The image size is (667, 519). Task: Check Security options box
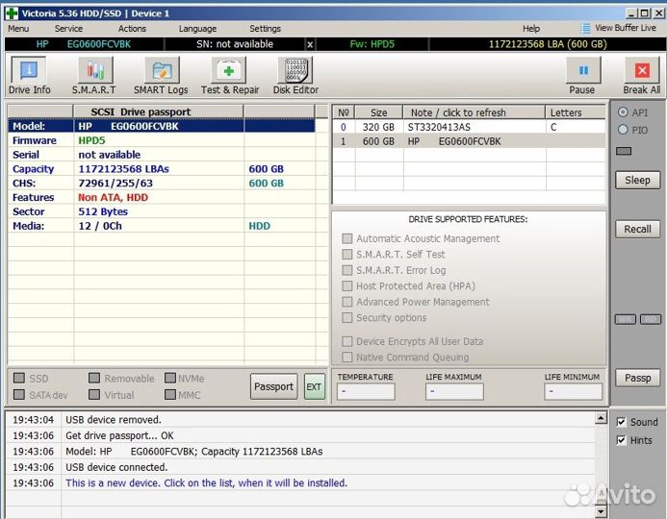[347, 317]
